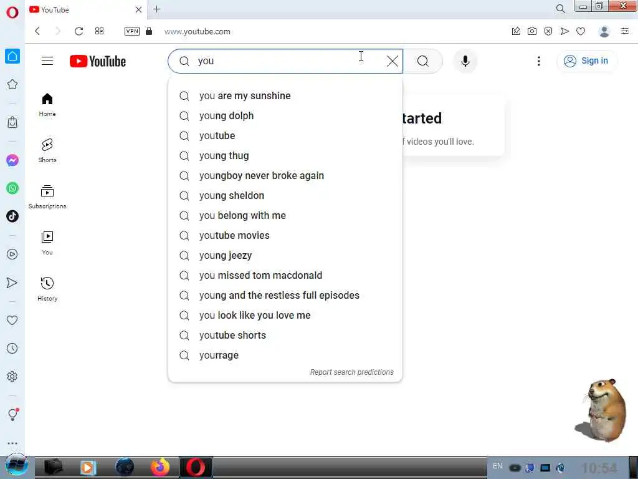Open ad blocker shield icon
This screenshot has height=479, width=638.
point(548,31)
